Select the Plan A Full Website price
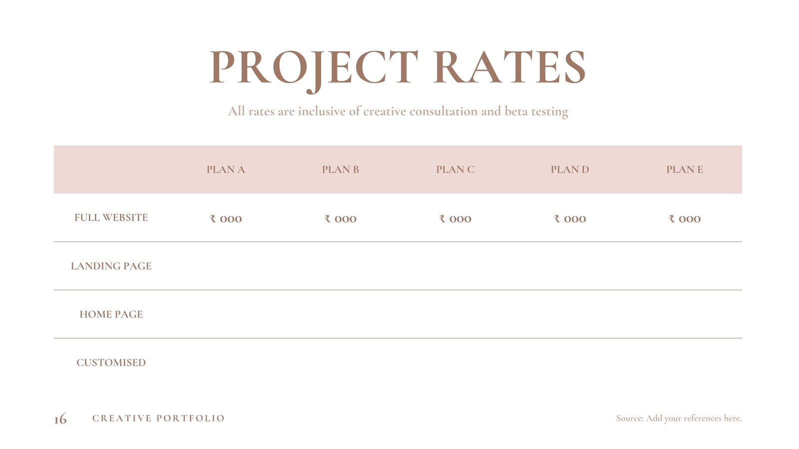The height and width of the screenshot is (449, 799). pyautogui.click(x=226, y=219)
